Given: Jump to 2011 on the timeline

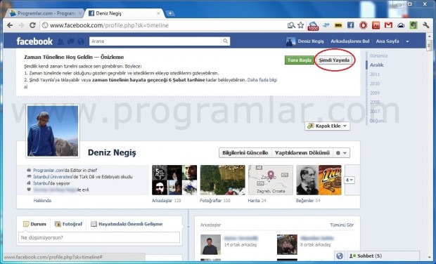Looking at the screenshot, I should (375, 74).
